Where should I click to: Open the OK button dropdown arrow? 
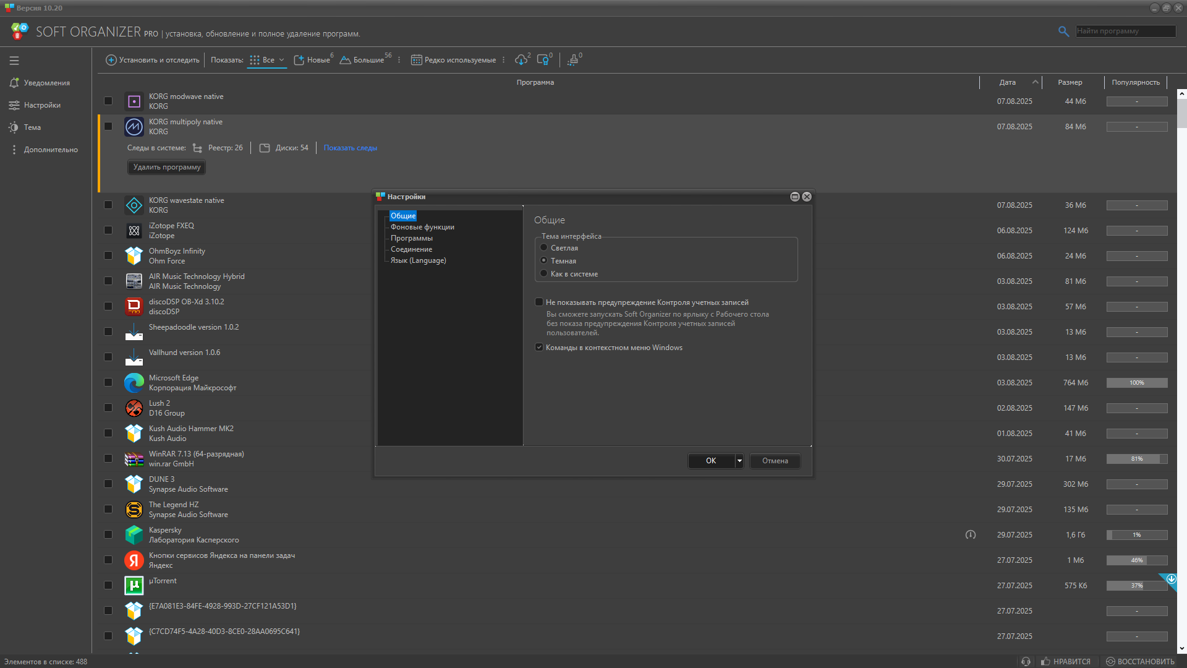(x=739, y=461)
